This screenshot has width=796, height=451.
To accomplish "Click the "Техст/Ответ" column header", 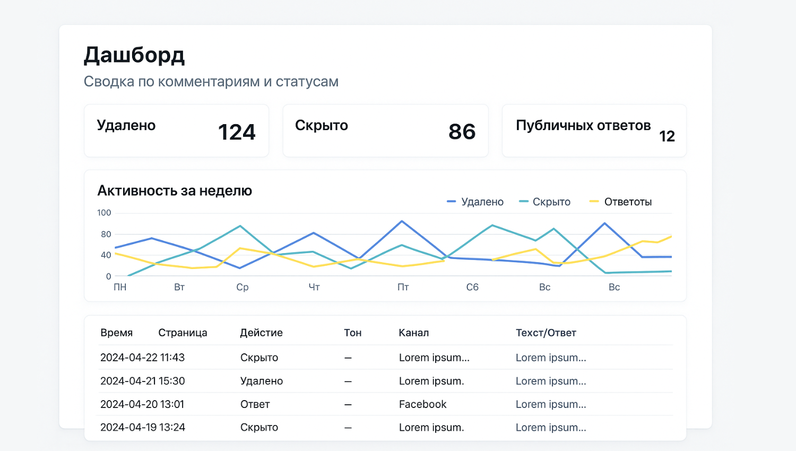I will click(546, 333).
